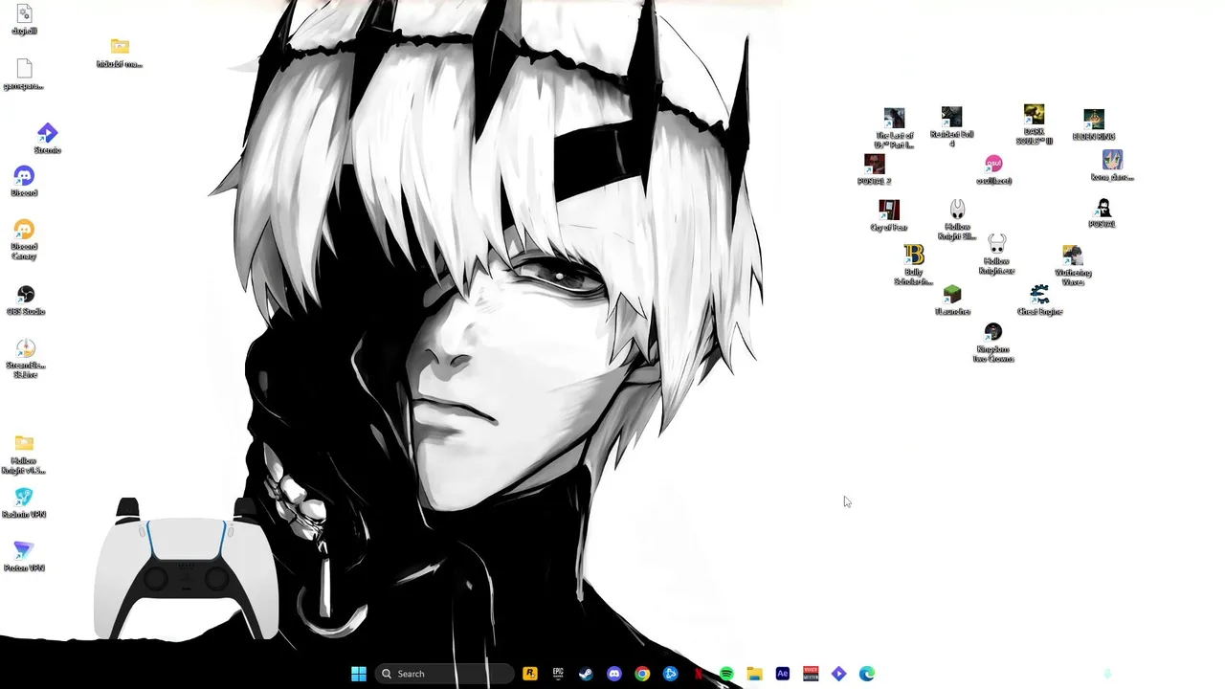Image resolution: width=1225 pixels, height=689 pixels.
Task: Open The Last of Us Part shortcut
Action: point(894,128)
